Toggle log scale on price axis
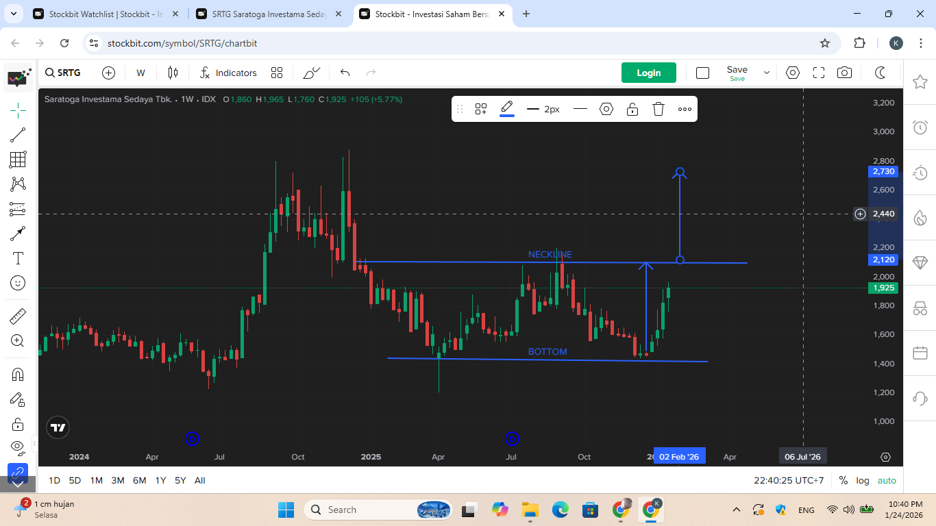The width and height of the screenshot is (936, 526). pos(863,480)
